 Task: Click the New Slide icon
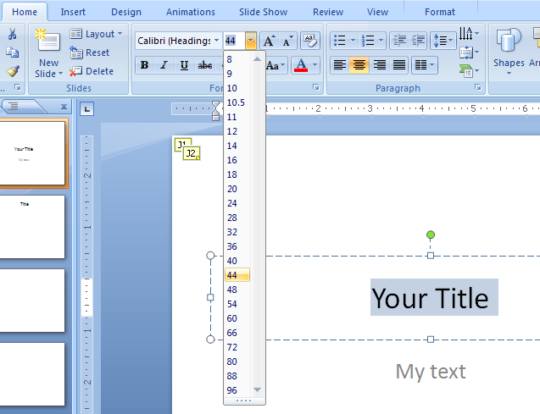tap(48, 41)
